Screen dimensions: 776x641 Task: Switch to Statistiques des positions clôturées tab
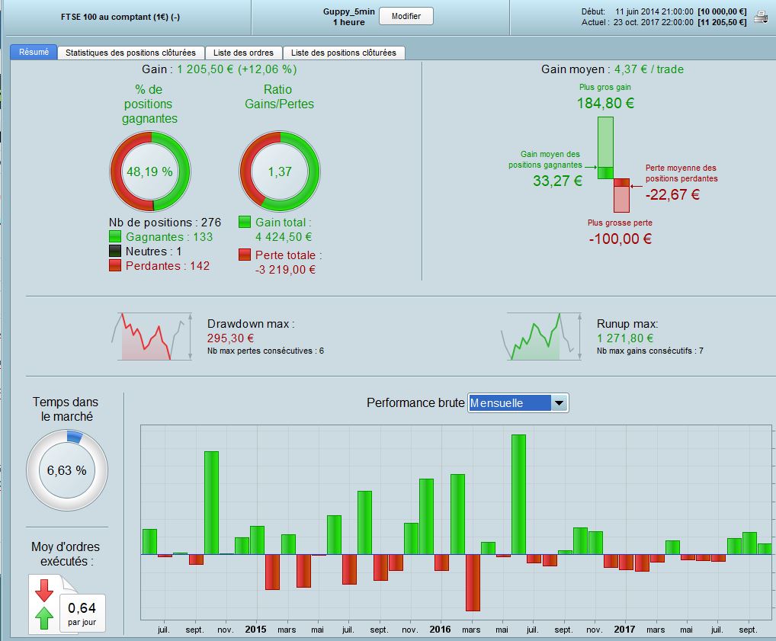pos(130,53)
